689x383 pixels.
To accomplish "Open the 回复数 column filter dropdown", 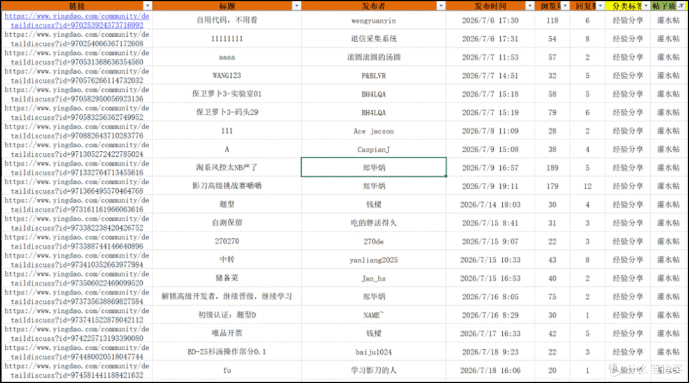I will [601, 6].
